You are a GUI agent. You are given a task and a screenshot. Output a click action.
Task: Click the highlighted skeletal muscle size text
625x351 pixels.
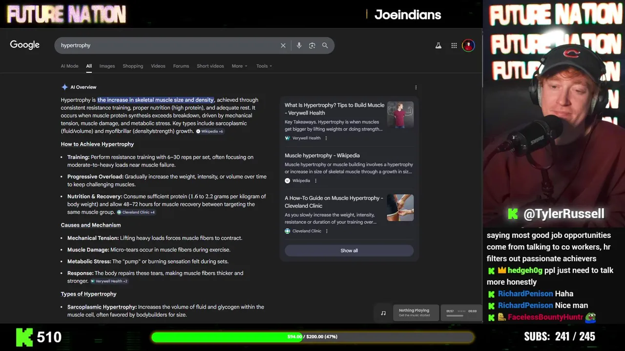click(x=156, y=100)
